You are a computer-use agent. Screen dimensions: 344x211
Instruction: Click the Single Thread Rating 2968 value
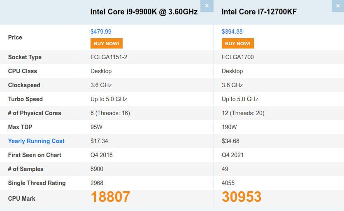coord(97,183)
